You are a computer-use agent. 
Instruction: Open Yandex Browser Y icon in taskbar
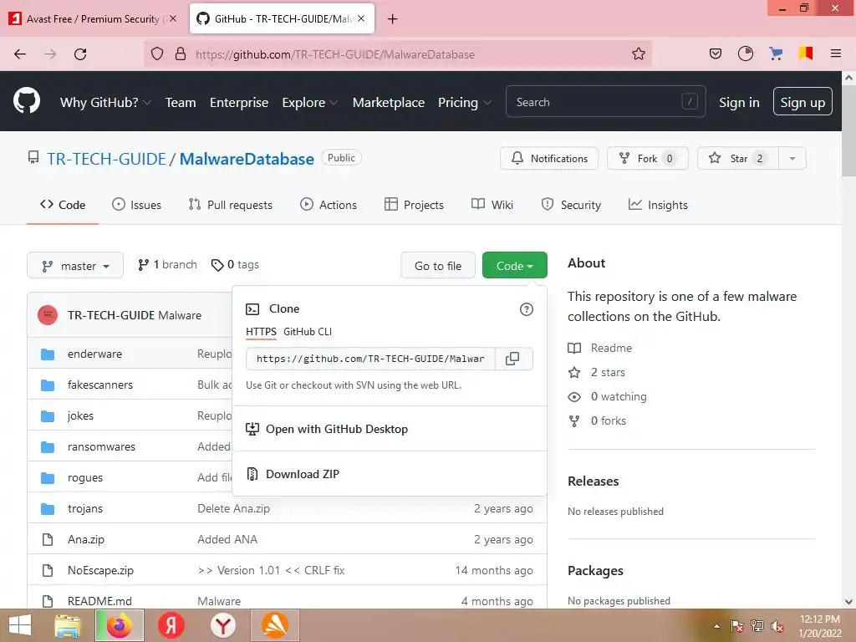point(223,625)
